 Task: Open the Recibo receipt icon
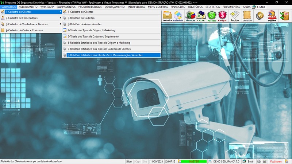click(x=235, y=16)
